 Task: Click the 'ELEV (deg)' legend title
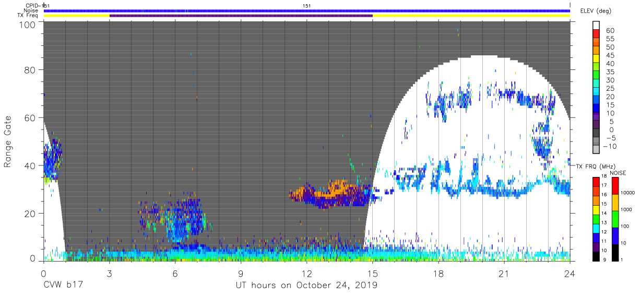click(595, 11)
